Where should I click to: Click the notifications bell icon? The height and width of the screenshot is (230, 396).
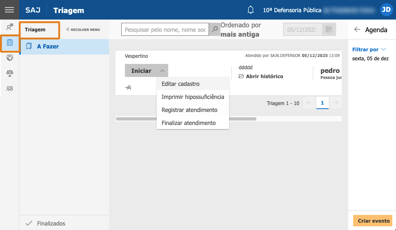pos(251,10)
